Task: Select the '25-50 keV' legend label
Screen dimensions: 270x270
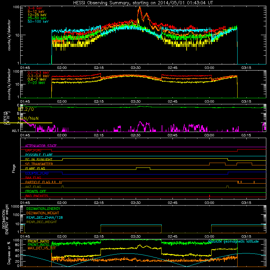Action: point(37,18)
